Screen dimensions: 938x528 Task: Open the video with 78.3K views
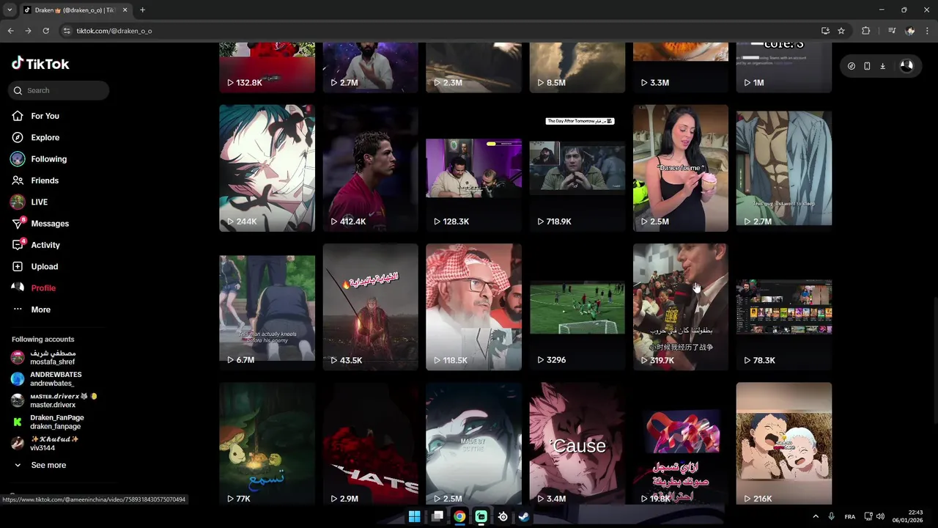coord(784,307)
